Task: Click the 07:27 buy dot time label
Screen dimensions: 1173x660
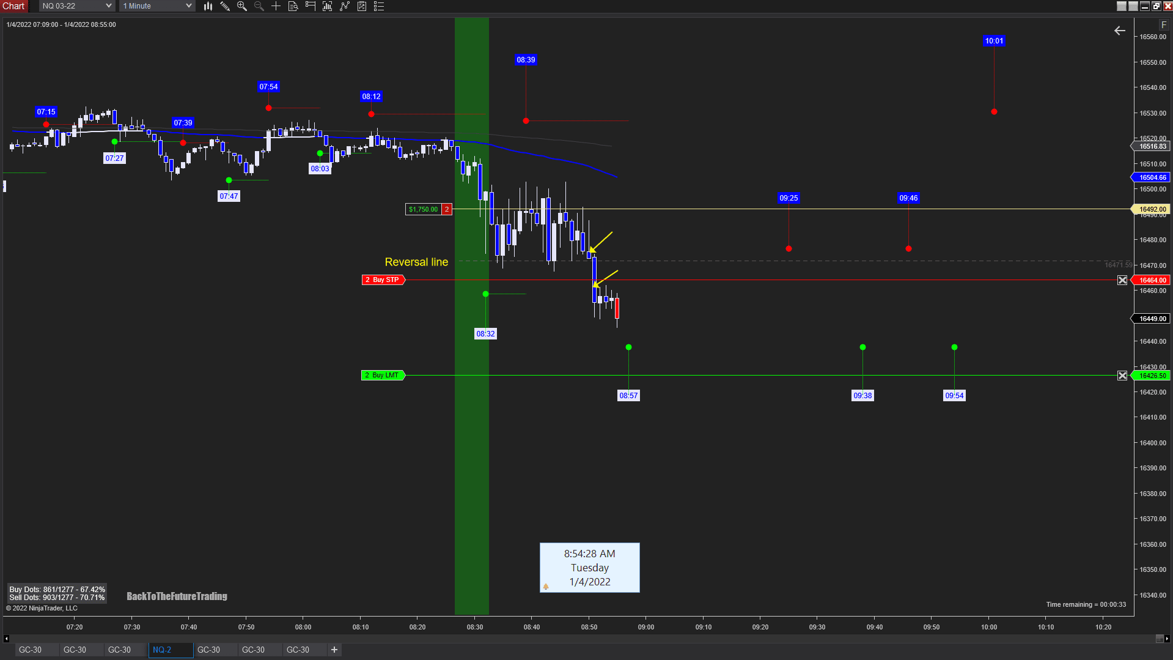Action: [x=114, y=158]
